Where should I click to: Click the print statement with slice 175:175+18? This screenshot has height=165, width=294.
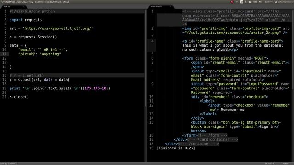tap(60, 88)
